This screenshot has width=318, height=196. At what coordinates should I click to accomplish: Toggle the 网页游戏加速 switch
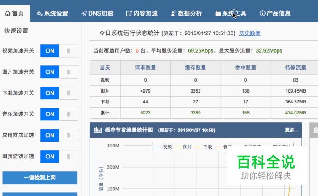pos(59,157)
